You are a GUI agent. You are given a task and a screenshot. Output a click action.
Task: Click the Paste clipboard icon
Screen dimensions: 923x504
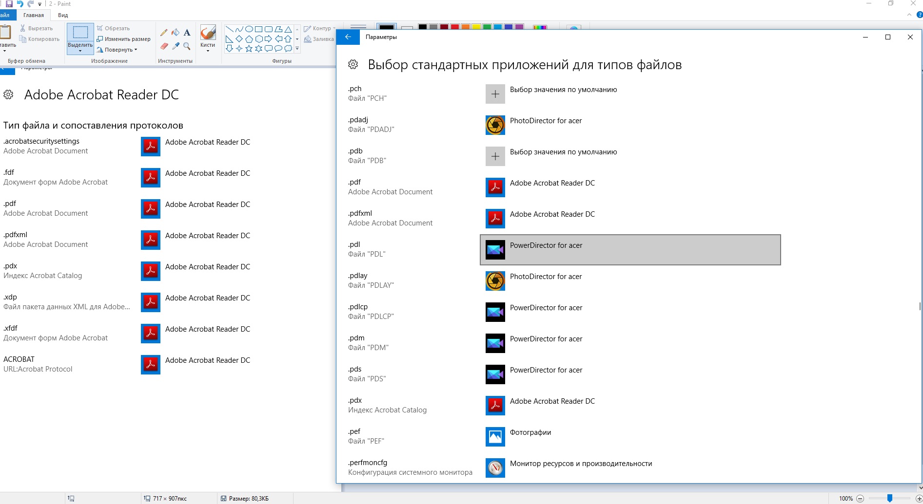click(x=6, y=32)
